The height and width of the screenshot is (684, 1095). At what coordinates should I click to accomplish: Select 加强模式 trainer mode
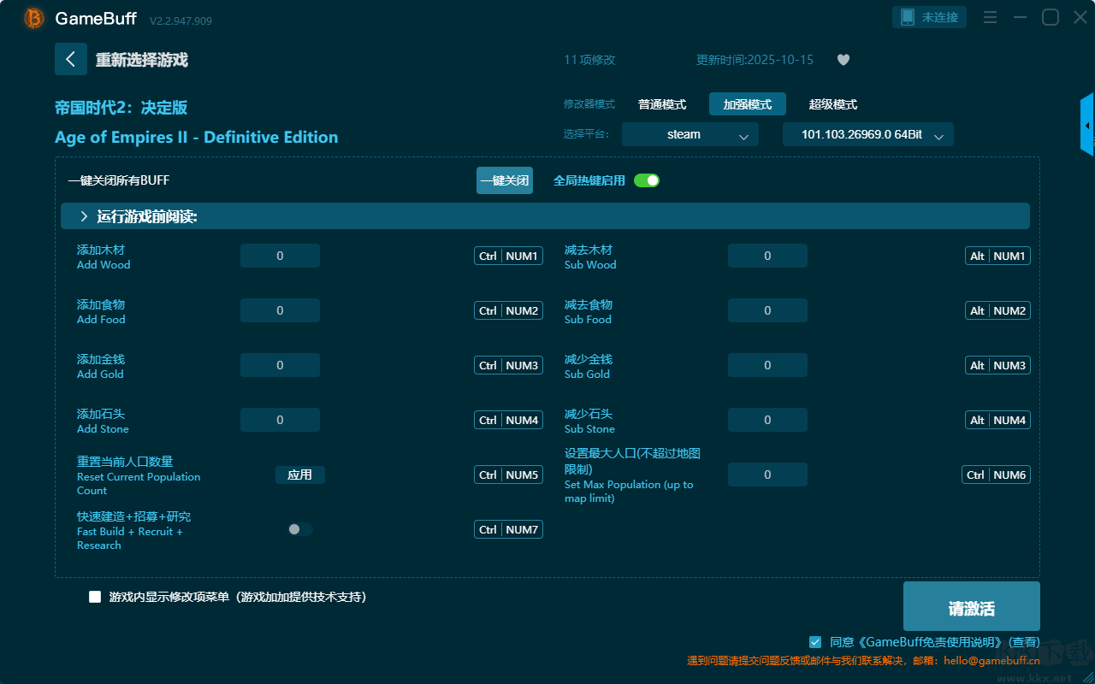(x=748, y=104)
